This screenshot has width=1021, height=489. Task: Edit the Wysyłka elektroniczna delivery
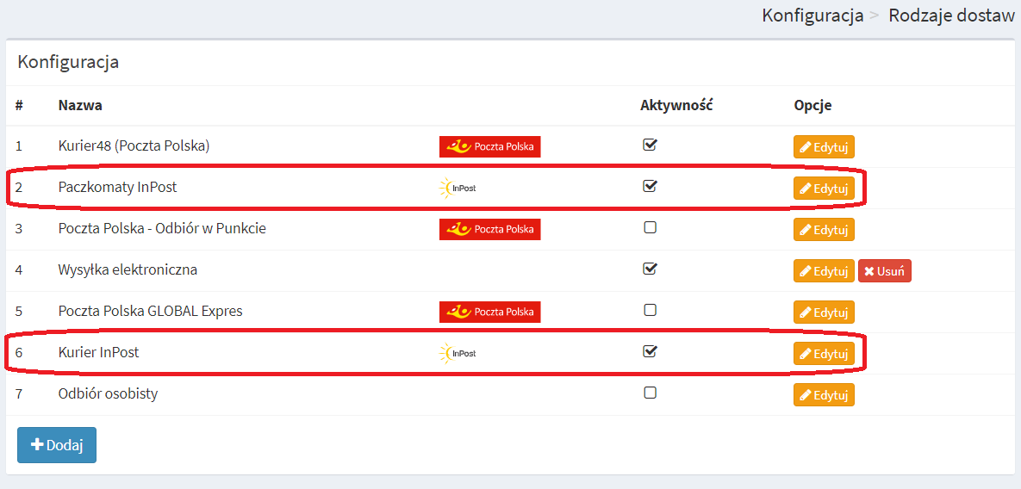[x=824, y=270]
